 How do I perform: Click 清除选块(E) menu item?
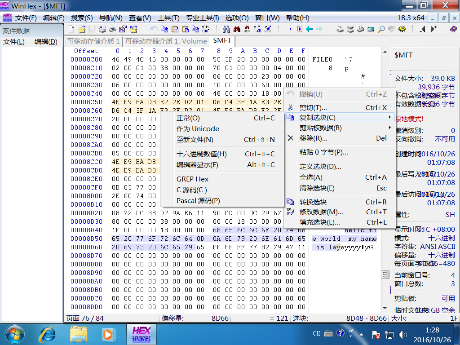[341, 188]
